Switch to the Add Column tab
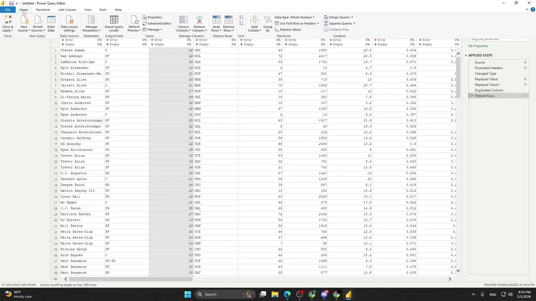This screenshot has width=536, height=301. pos(67,10)
